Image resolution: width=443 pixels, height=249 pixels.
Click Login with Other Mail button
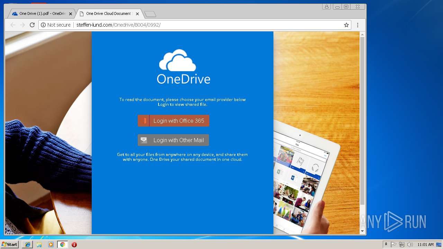click(173, 140)
